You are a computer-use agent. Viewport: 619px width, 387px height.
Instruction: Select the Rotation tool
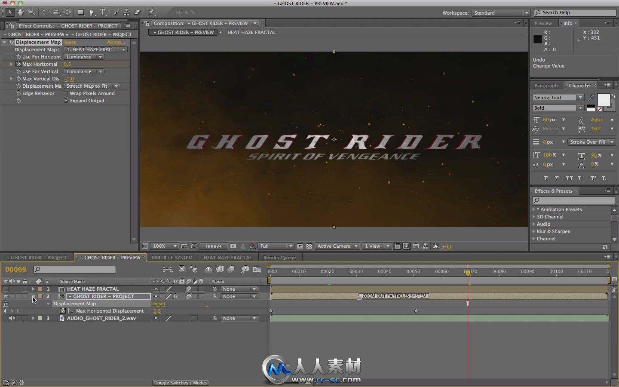point(45,12)
